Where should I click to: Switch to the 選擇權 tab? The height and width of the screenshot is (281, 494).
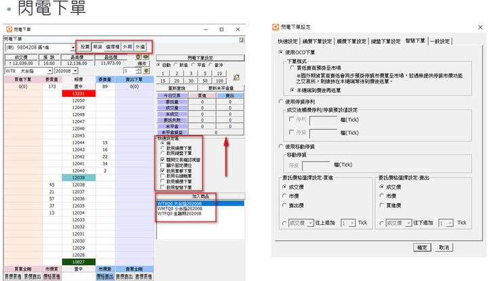pyautogui.click(x=113, y=47)
